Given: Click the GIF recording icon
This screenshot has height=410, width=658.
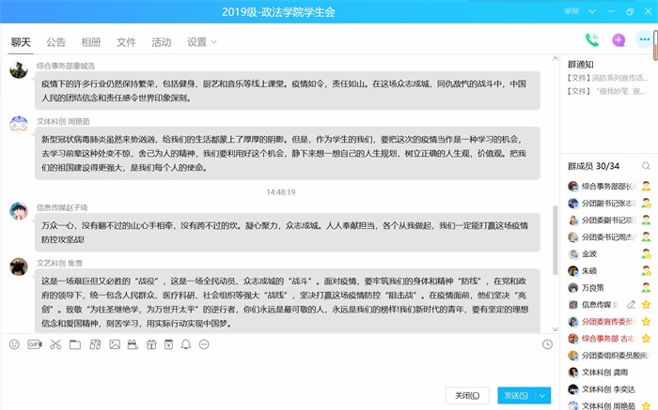Looking at the screenshot, I should pyautogui.click(x=35, y=344).
